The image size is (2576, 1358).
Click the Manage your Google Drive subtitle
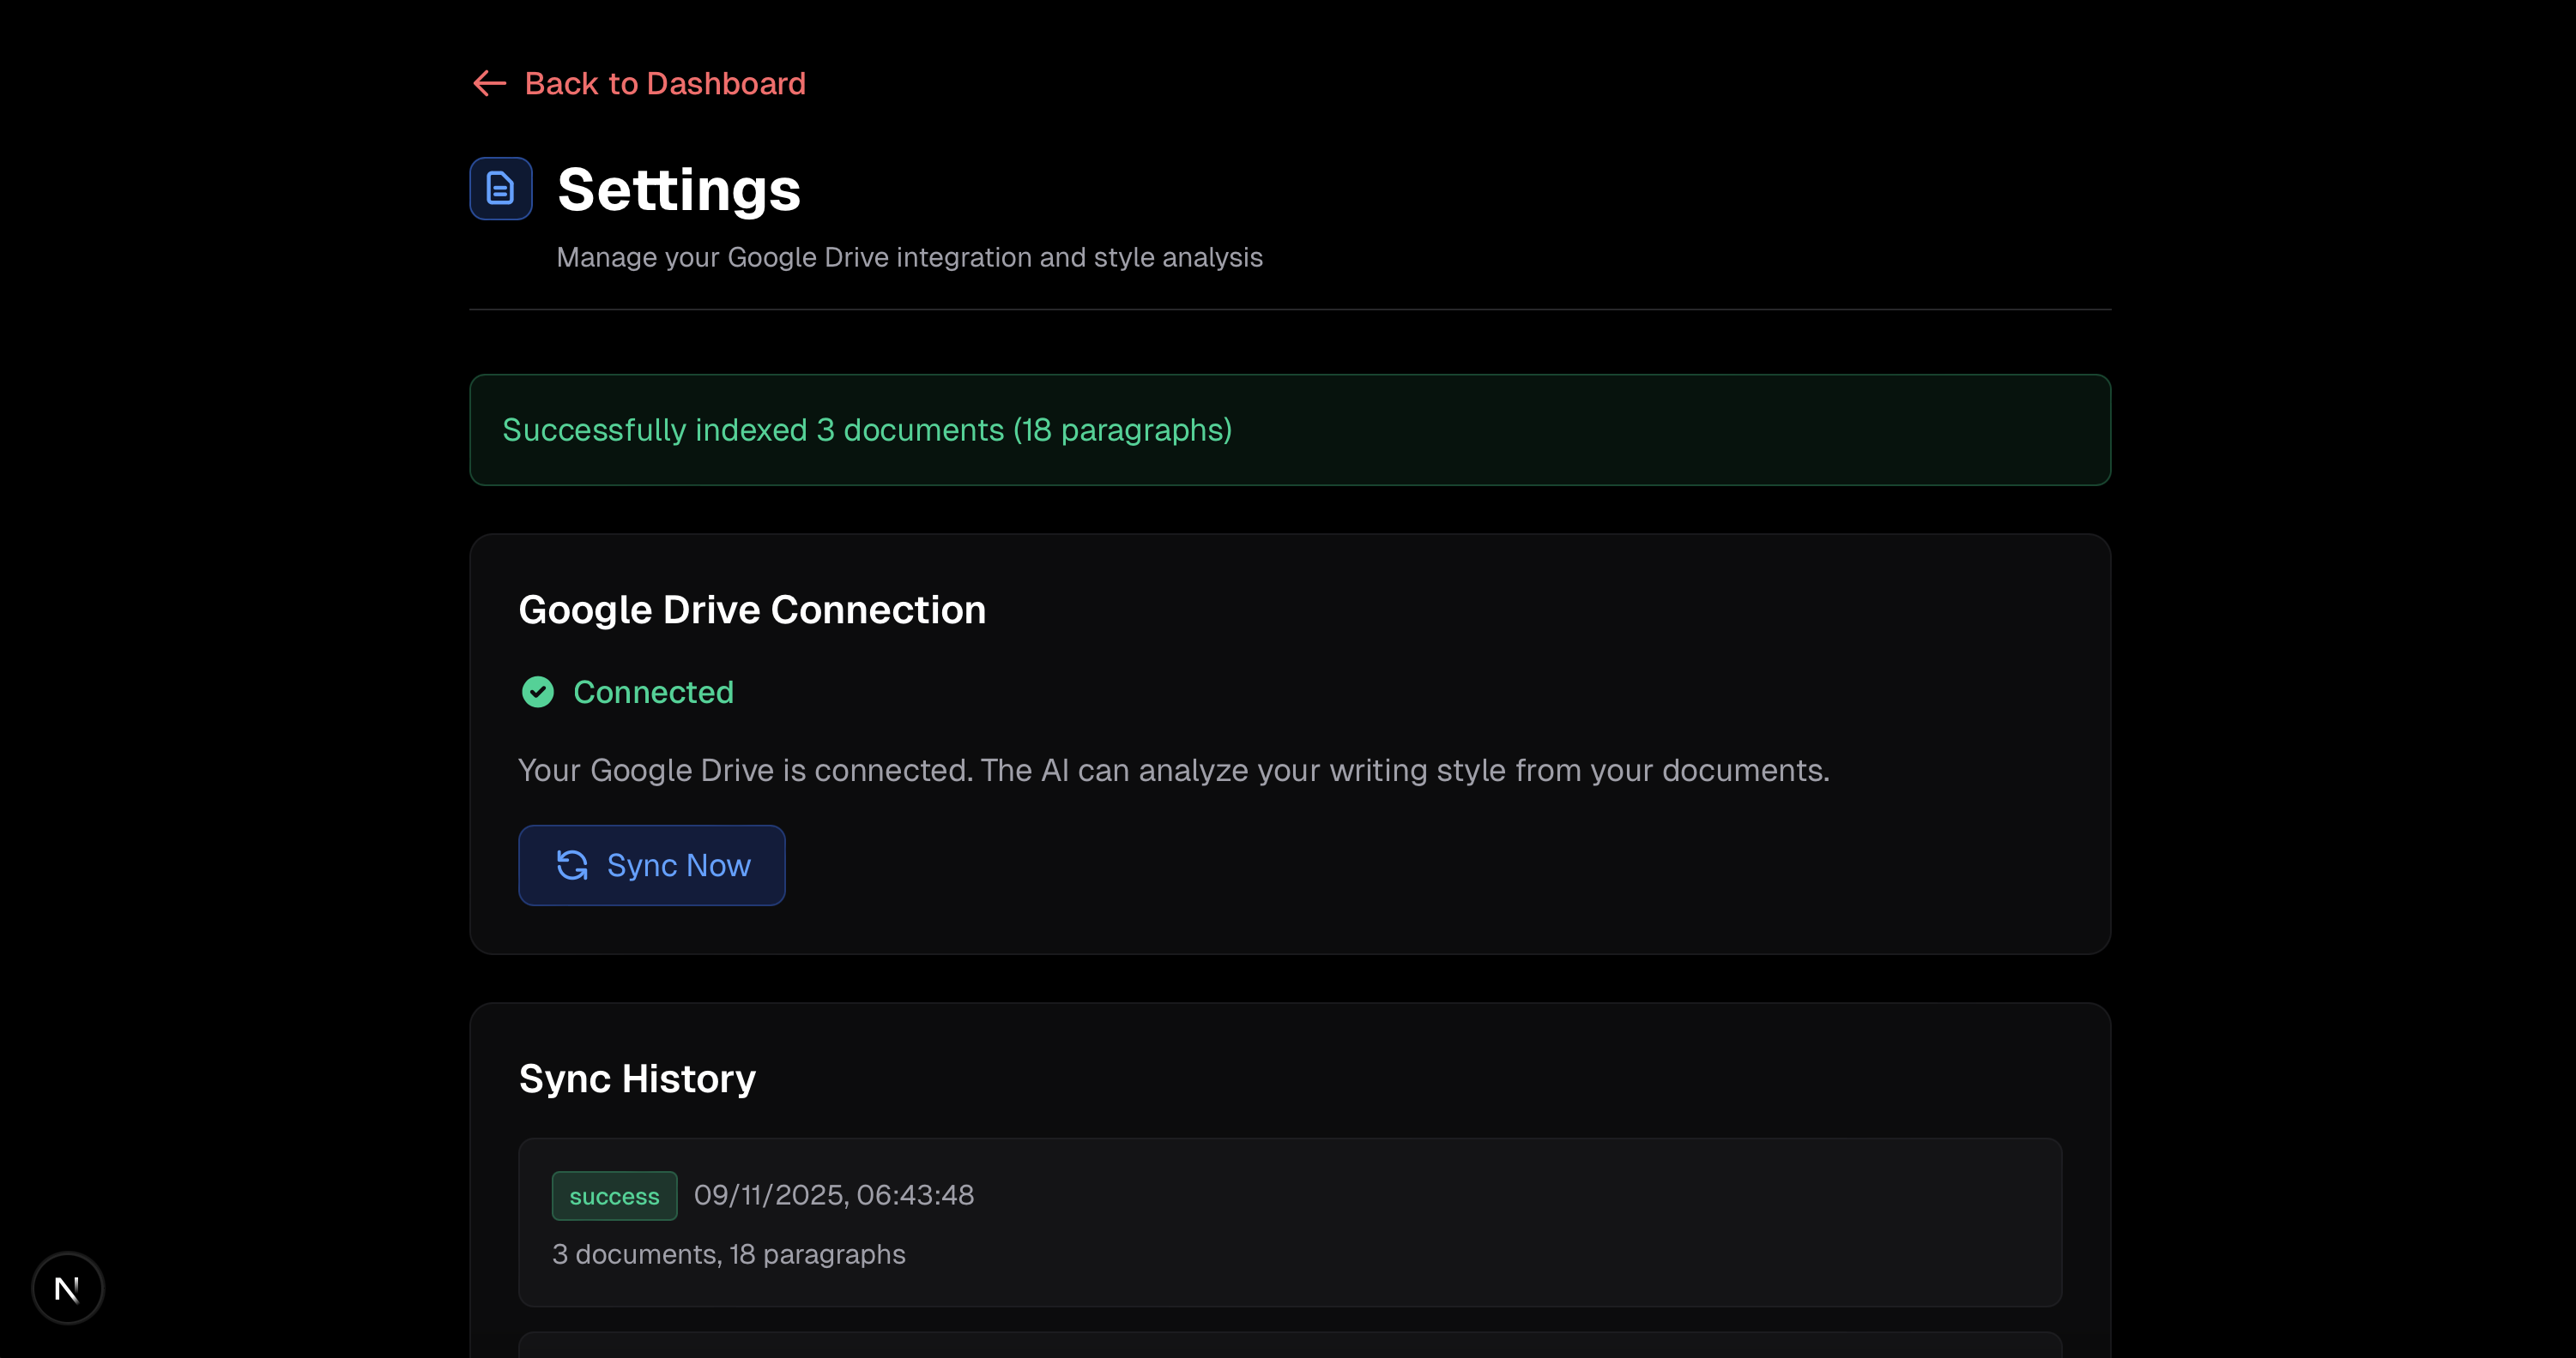(909, 257)
